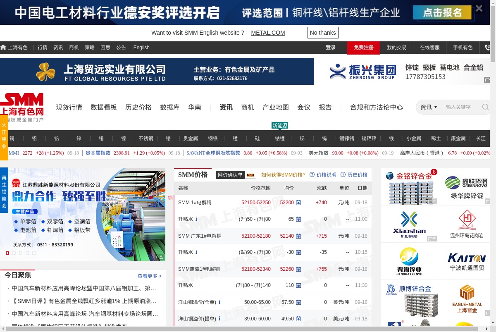The height and width of the screenshot is (332, 496).
Task: Follow the METAL.COM link
Action: click(x=268, y=33)
